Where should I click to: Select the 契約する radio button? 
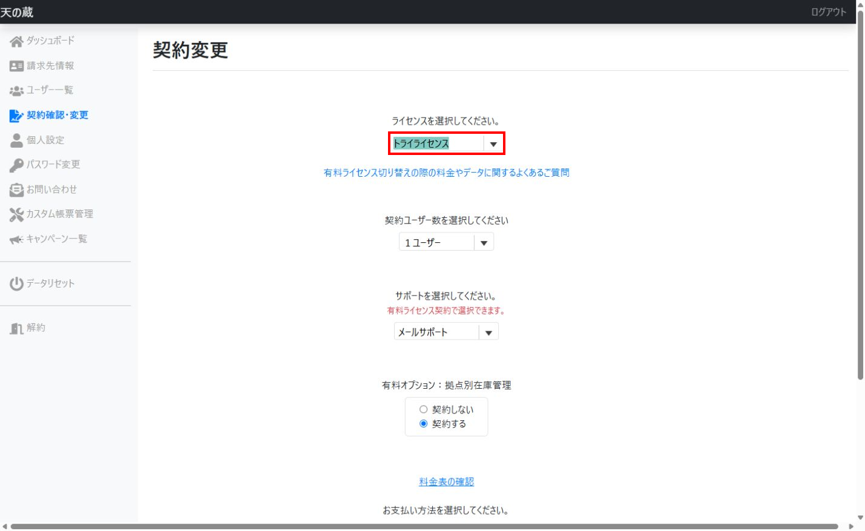423,423
